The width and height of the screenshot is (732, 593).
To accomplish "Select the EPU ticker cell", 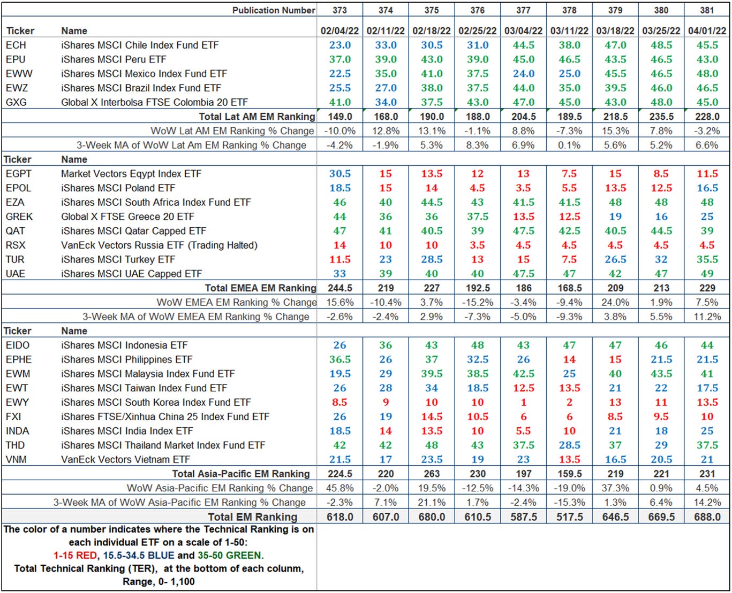I will point(16,59).
